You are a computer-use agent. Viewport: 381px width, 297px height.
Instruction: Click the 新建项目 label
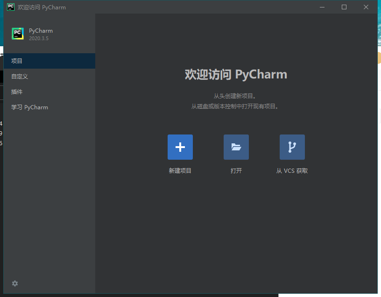[180, 171]
